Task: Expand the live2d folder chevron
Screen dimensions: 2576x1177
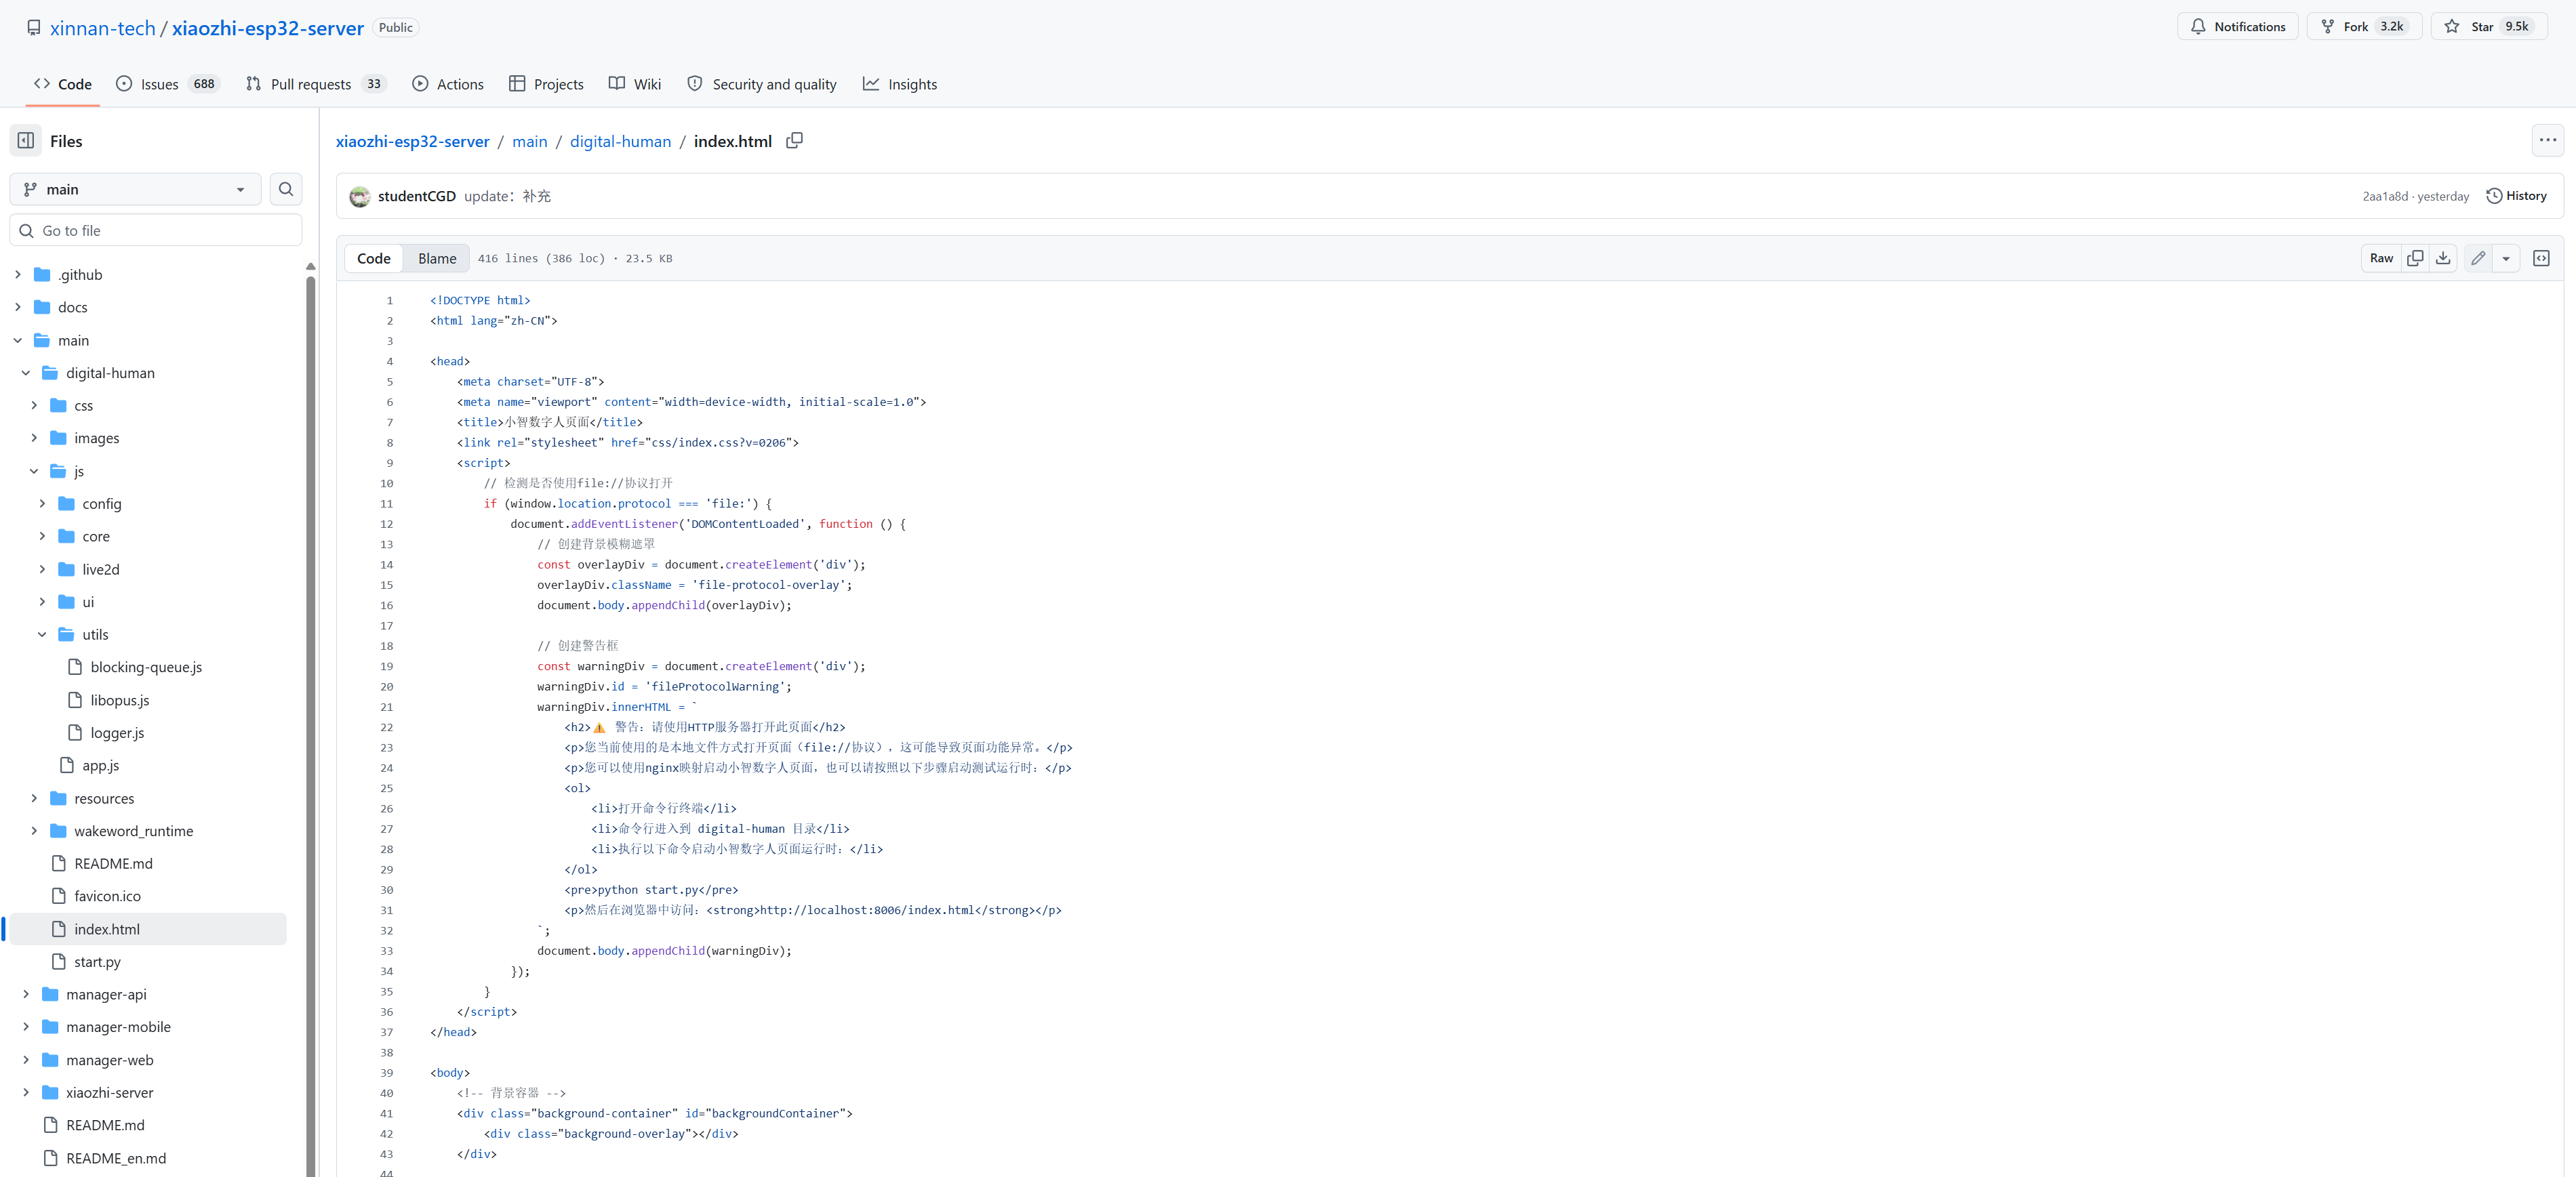Action: click(x=42, y=569)
